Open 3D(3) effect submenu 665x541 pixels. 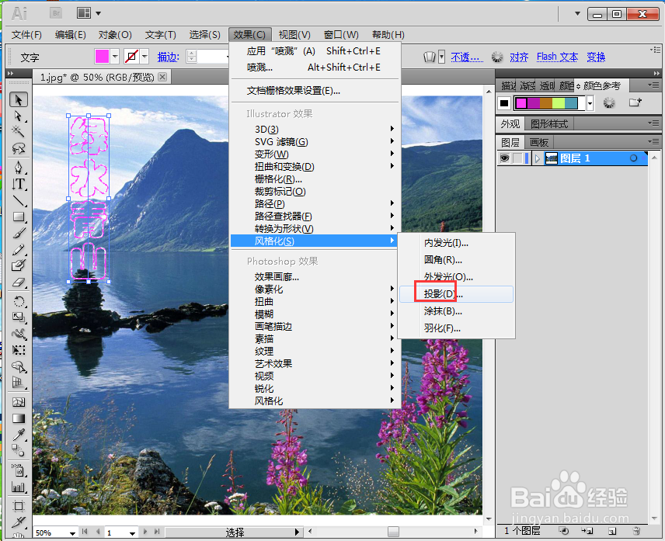315,129
